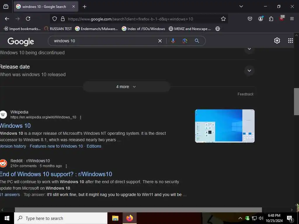Screen dimensions: 299x224
Task: Bookmark this page with star icon
Action: pos(223,19)
